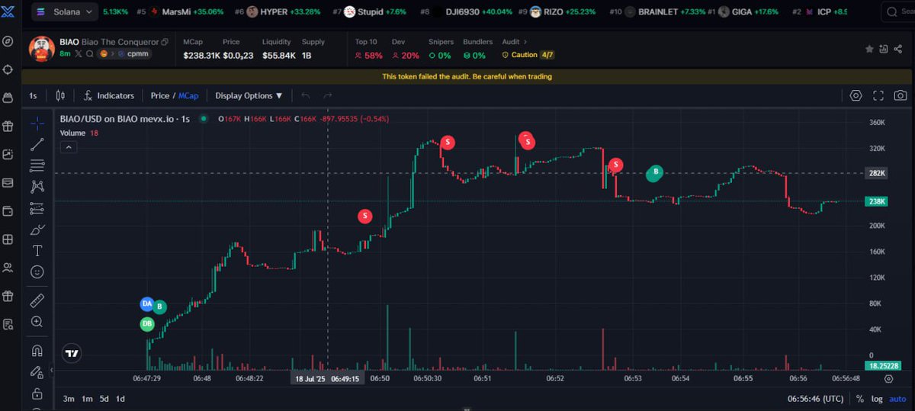Open BRAINLET trending token
Viewport: 915px width, 411px height.
click(657, 12)
